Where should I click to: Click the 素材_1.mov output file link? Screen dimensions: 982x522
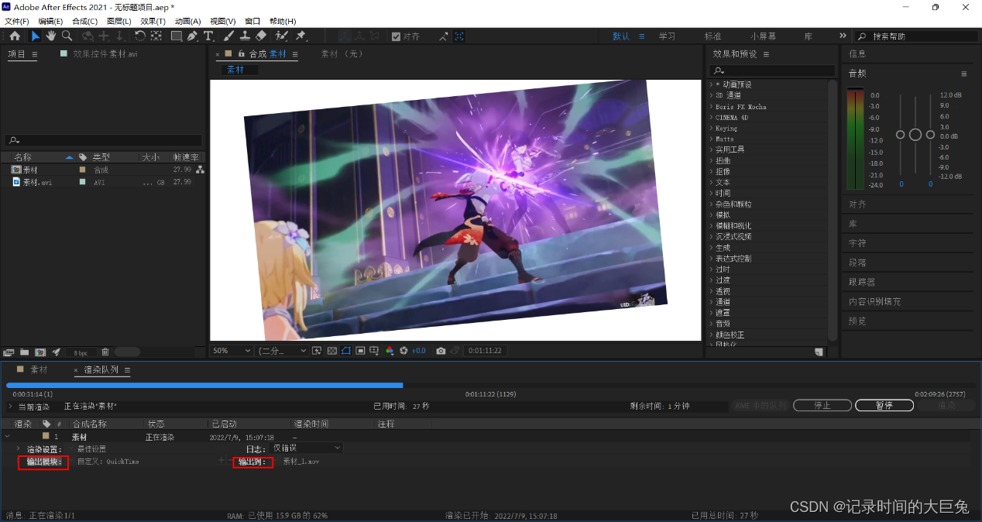[300, 462]
